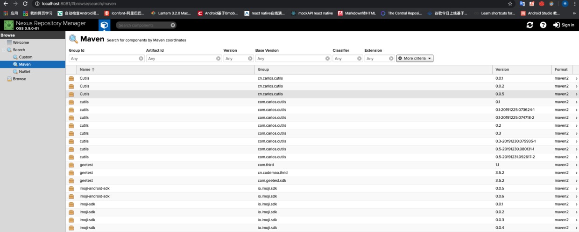Click the Sign in button

click(564, 25)
